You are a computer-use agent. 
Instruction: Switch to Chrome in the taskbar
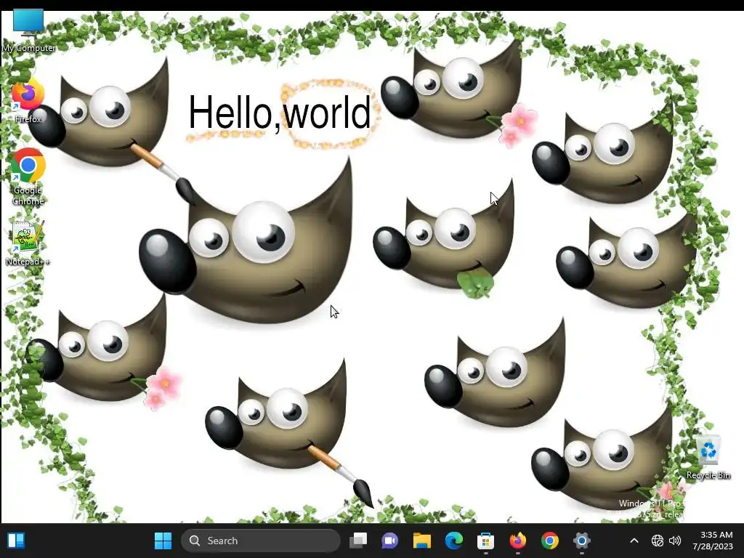tap(549, 541)
